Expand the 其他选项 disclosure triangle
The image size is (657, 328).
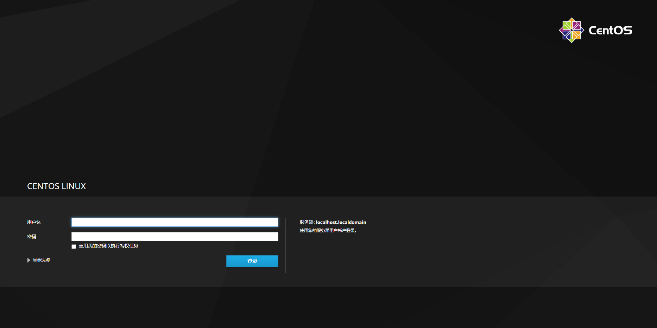(x=29, y=260)
